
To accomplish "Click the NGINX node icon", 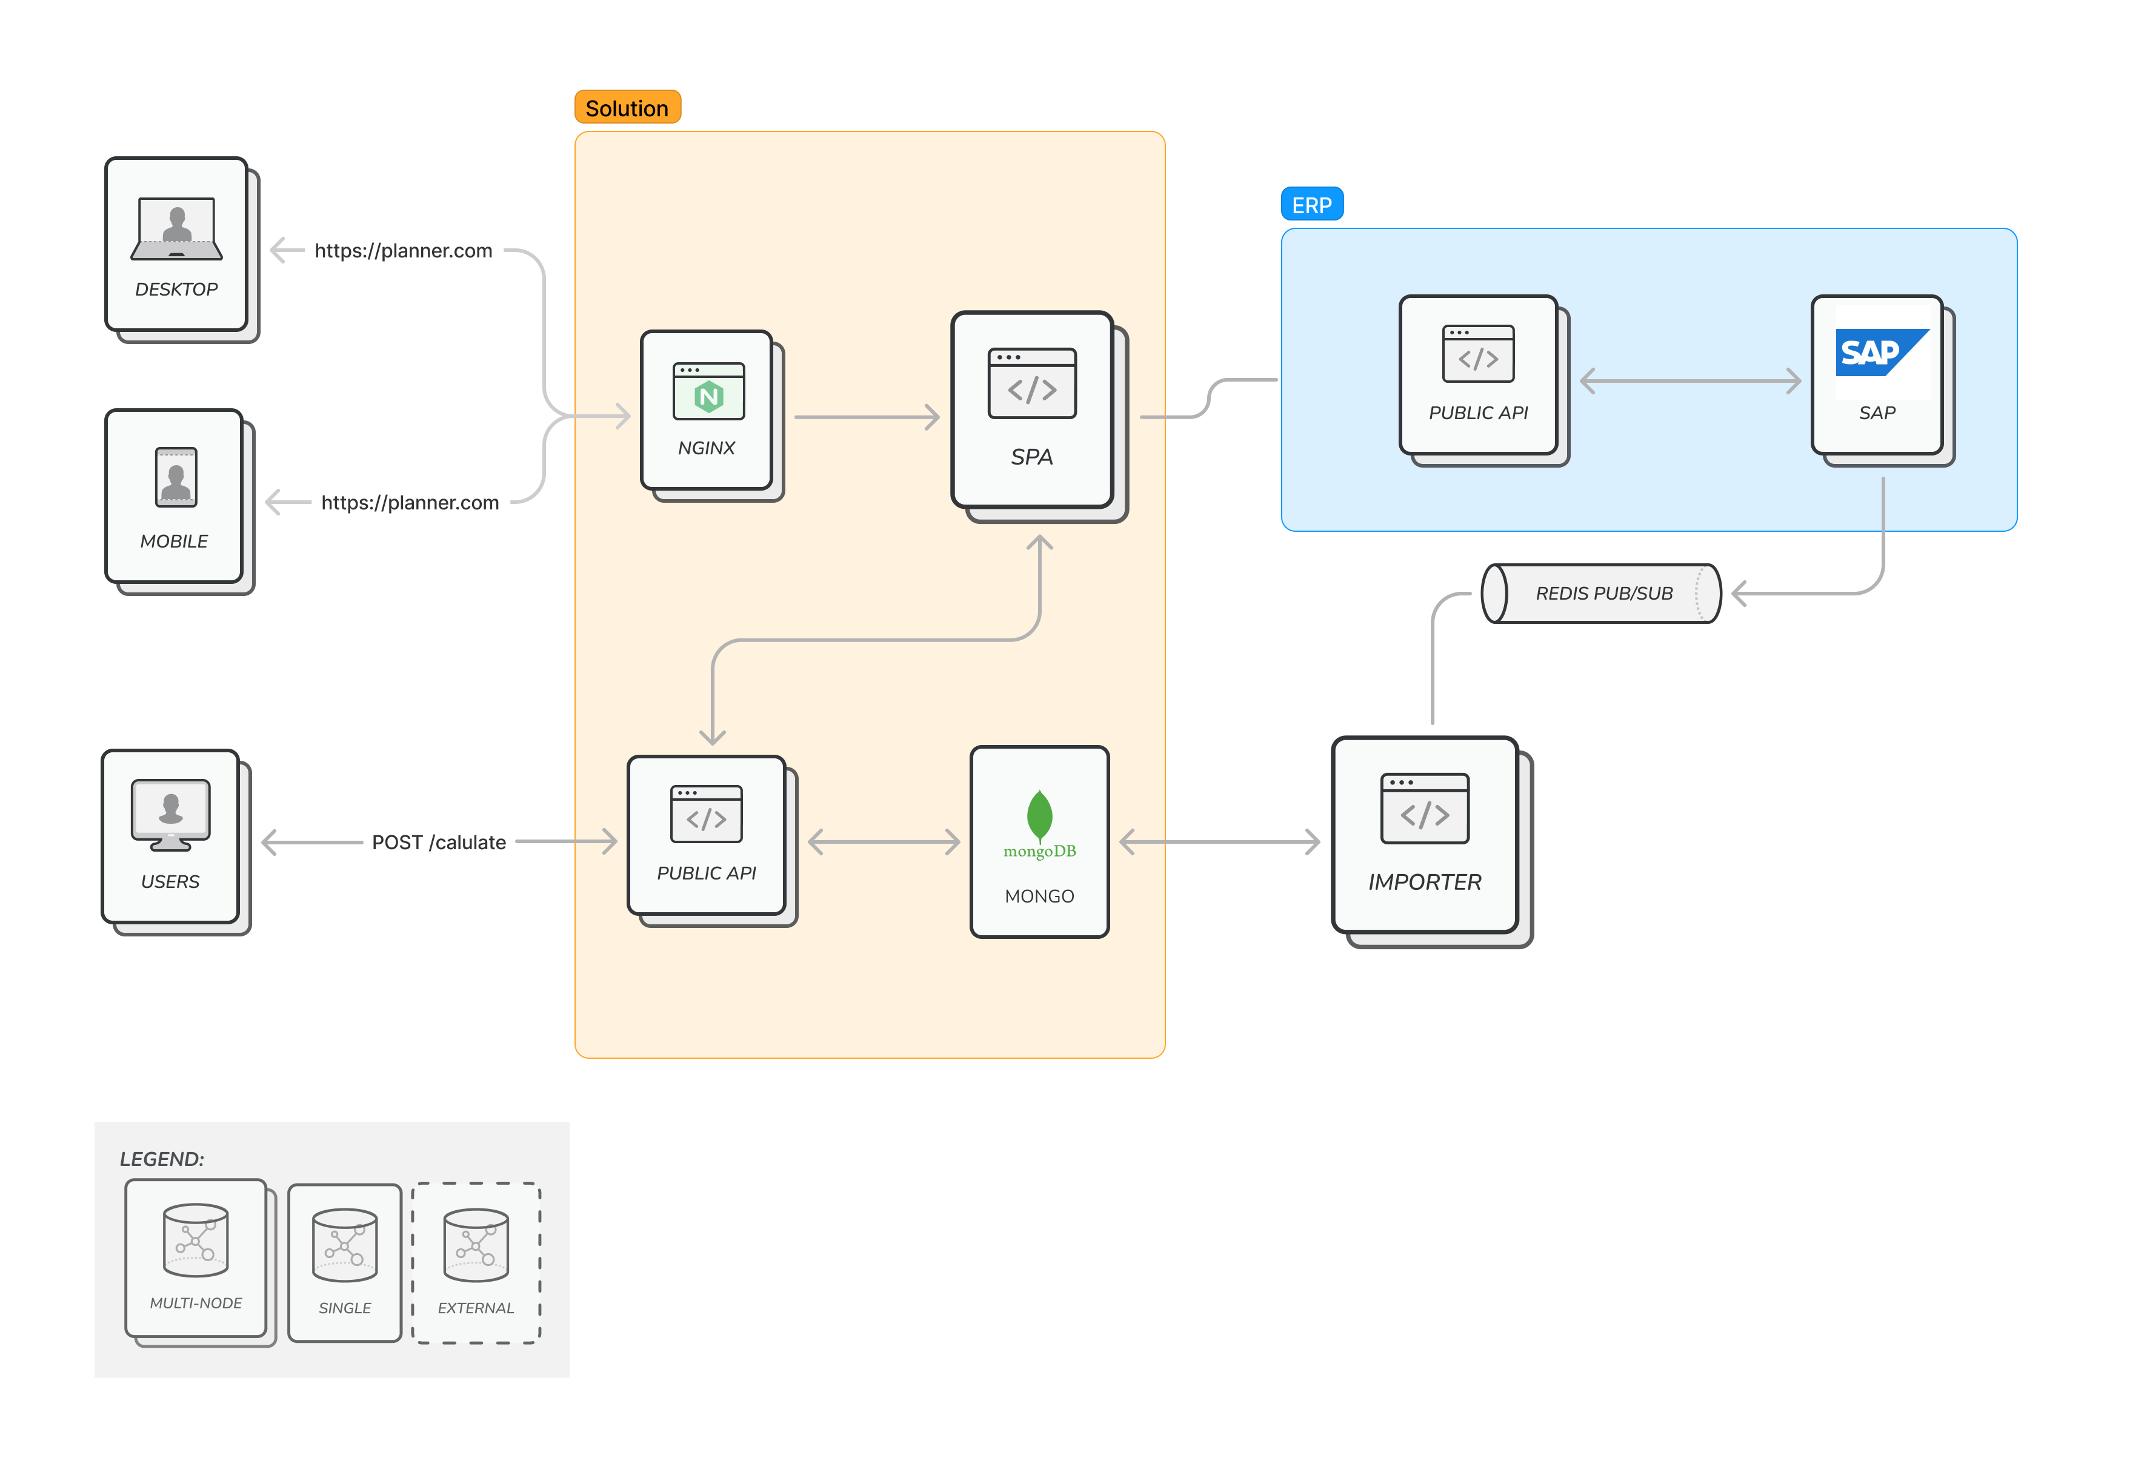I will (708, 391).
